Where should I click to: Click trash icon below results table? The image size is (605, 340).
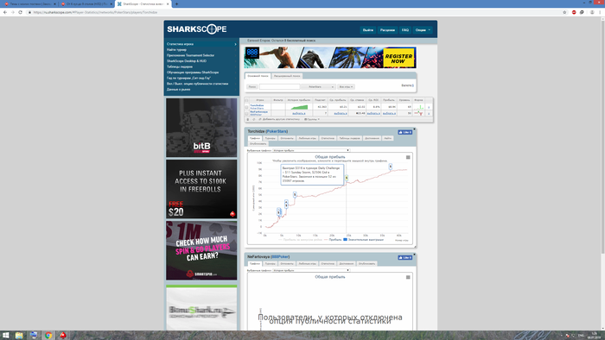[248, 119]
